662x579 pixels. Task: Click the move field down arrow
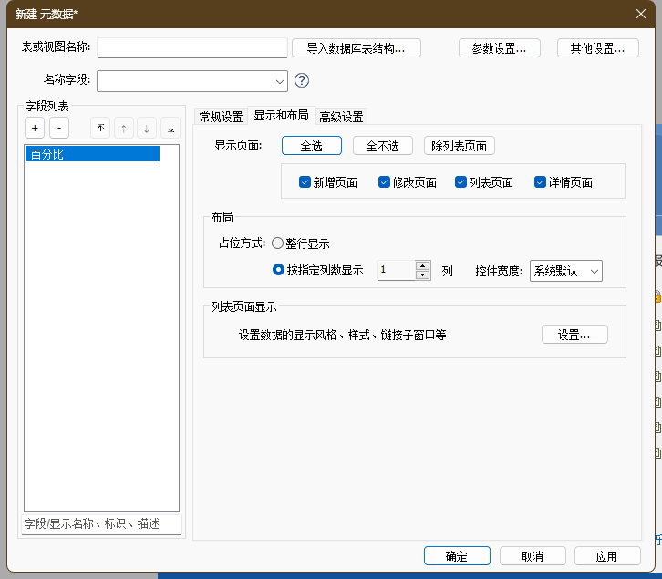[147, 129]
